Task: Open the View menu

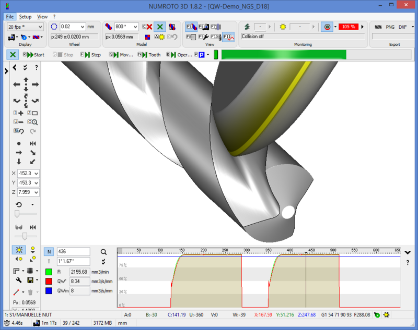Action: click(42, 17)
